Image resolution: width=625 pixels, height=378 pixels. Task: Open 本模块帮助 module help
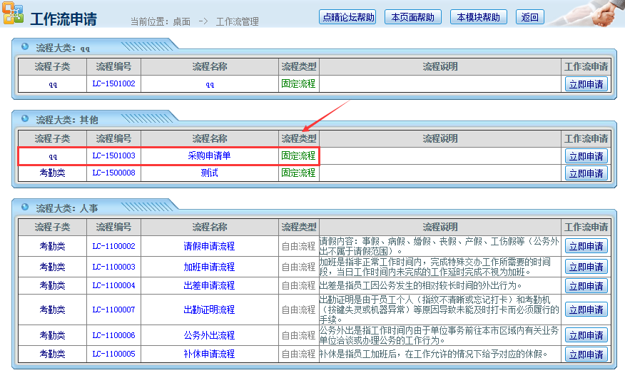coord(478,17)
